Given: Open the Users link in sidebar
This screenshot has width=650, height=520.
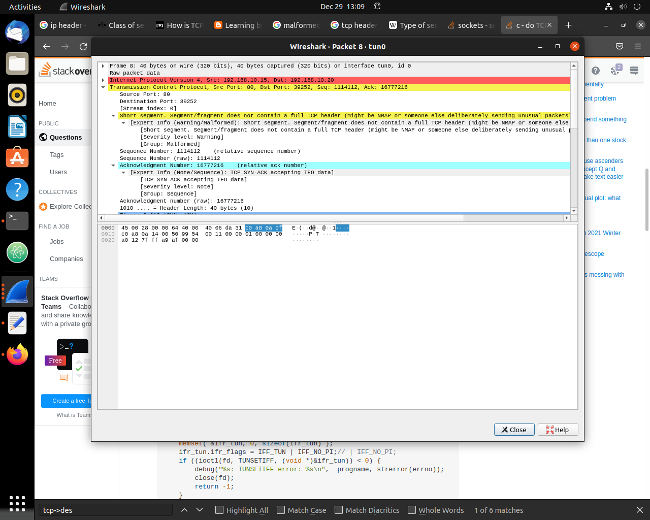Looking at the screenshot, I should (x=58, y=172).
